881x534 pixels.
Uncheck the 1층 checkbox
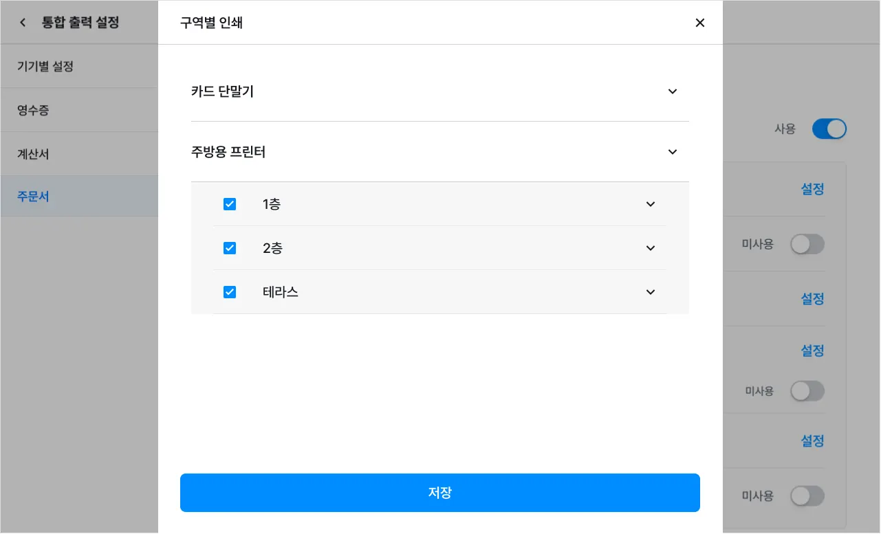(230, 204)
